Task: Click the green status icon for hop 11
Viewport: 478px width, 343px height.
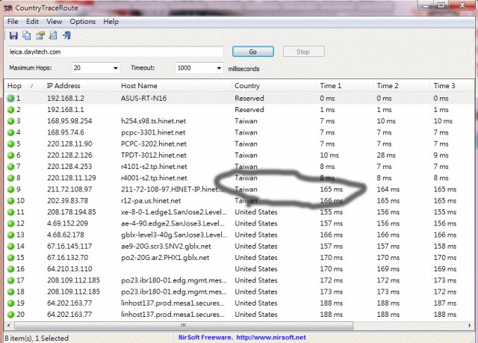Action: [11, 212]
